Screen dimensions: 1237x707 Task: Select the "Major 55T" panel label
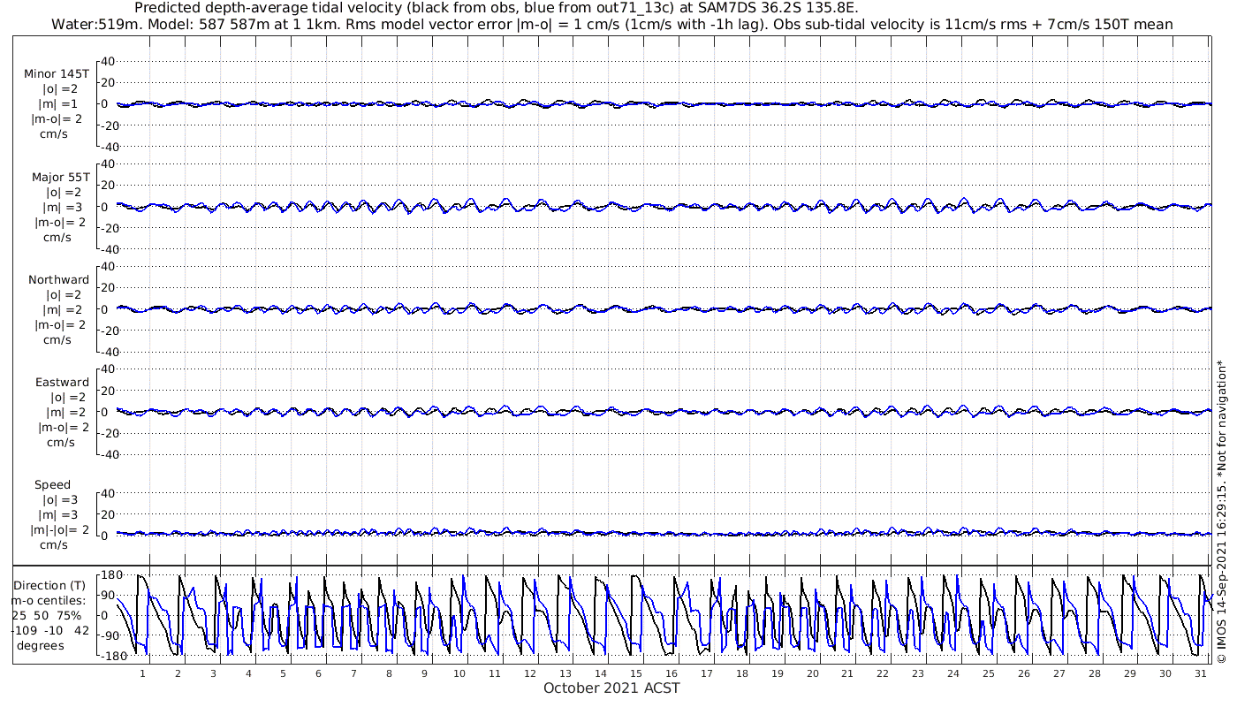(61, 177)
